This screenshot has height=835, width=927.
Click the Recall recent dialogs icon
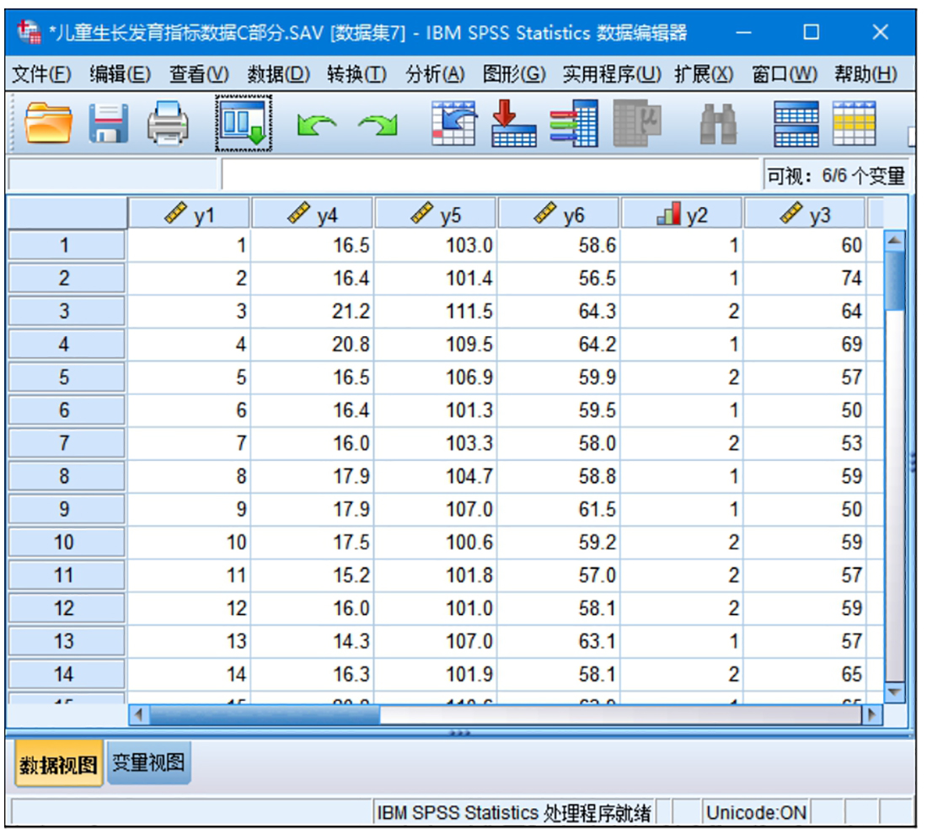pos(244,123)
